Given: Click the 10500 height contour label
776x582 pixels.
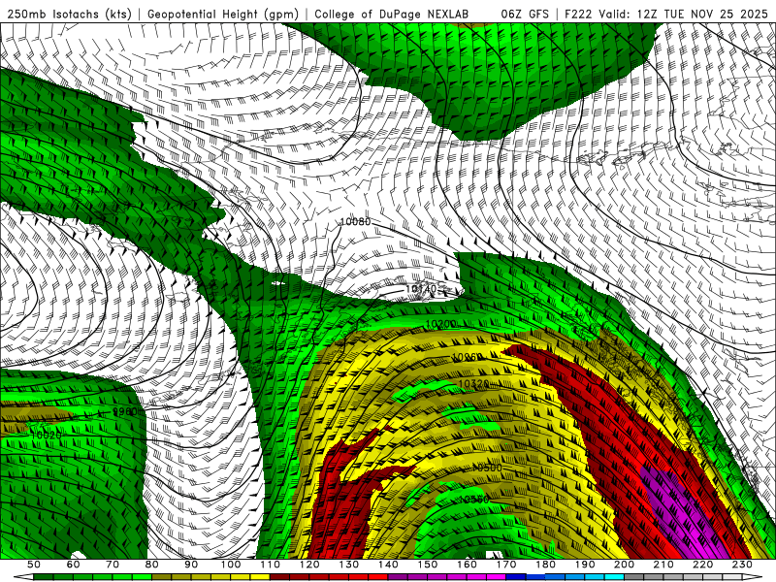Looking at the screenshot, I should pyautogui.click(x=487, y=468).
